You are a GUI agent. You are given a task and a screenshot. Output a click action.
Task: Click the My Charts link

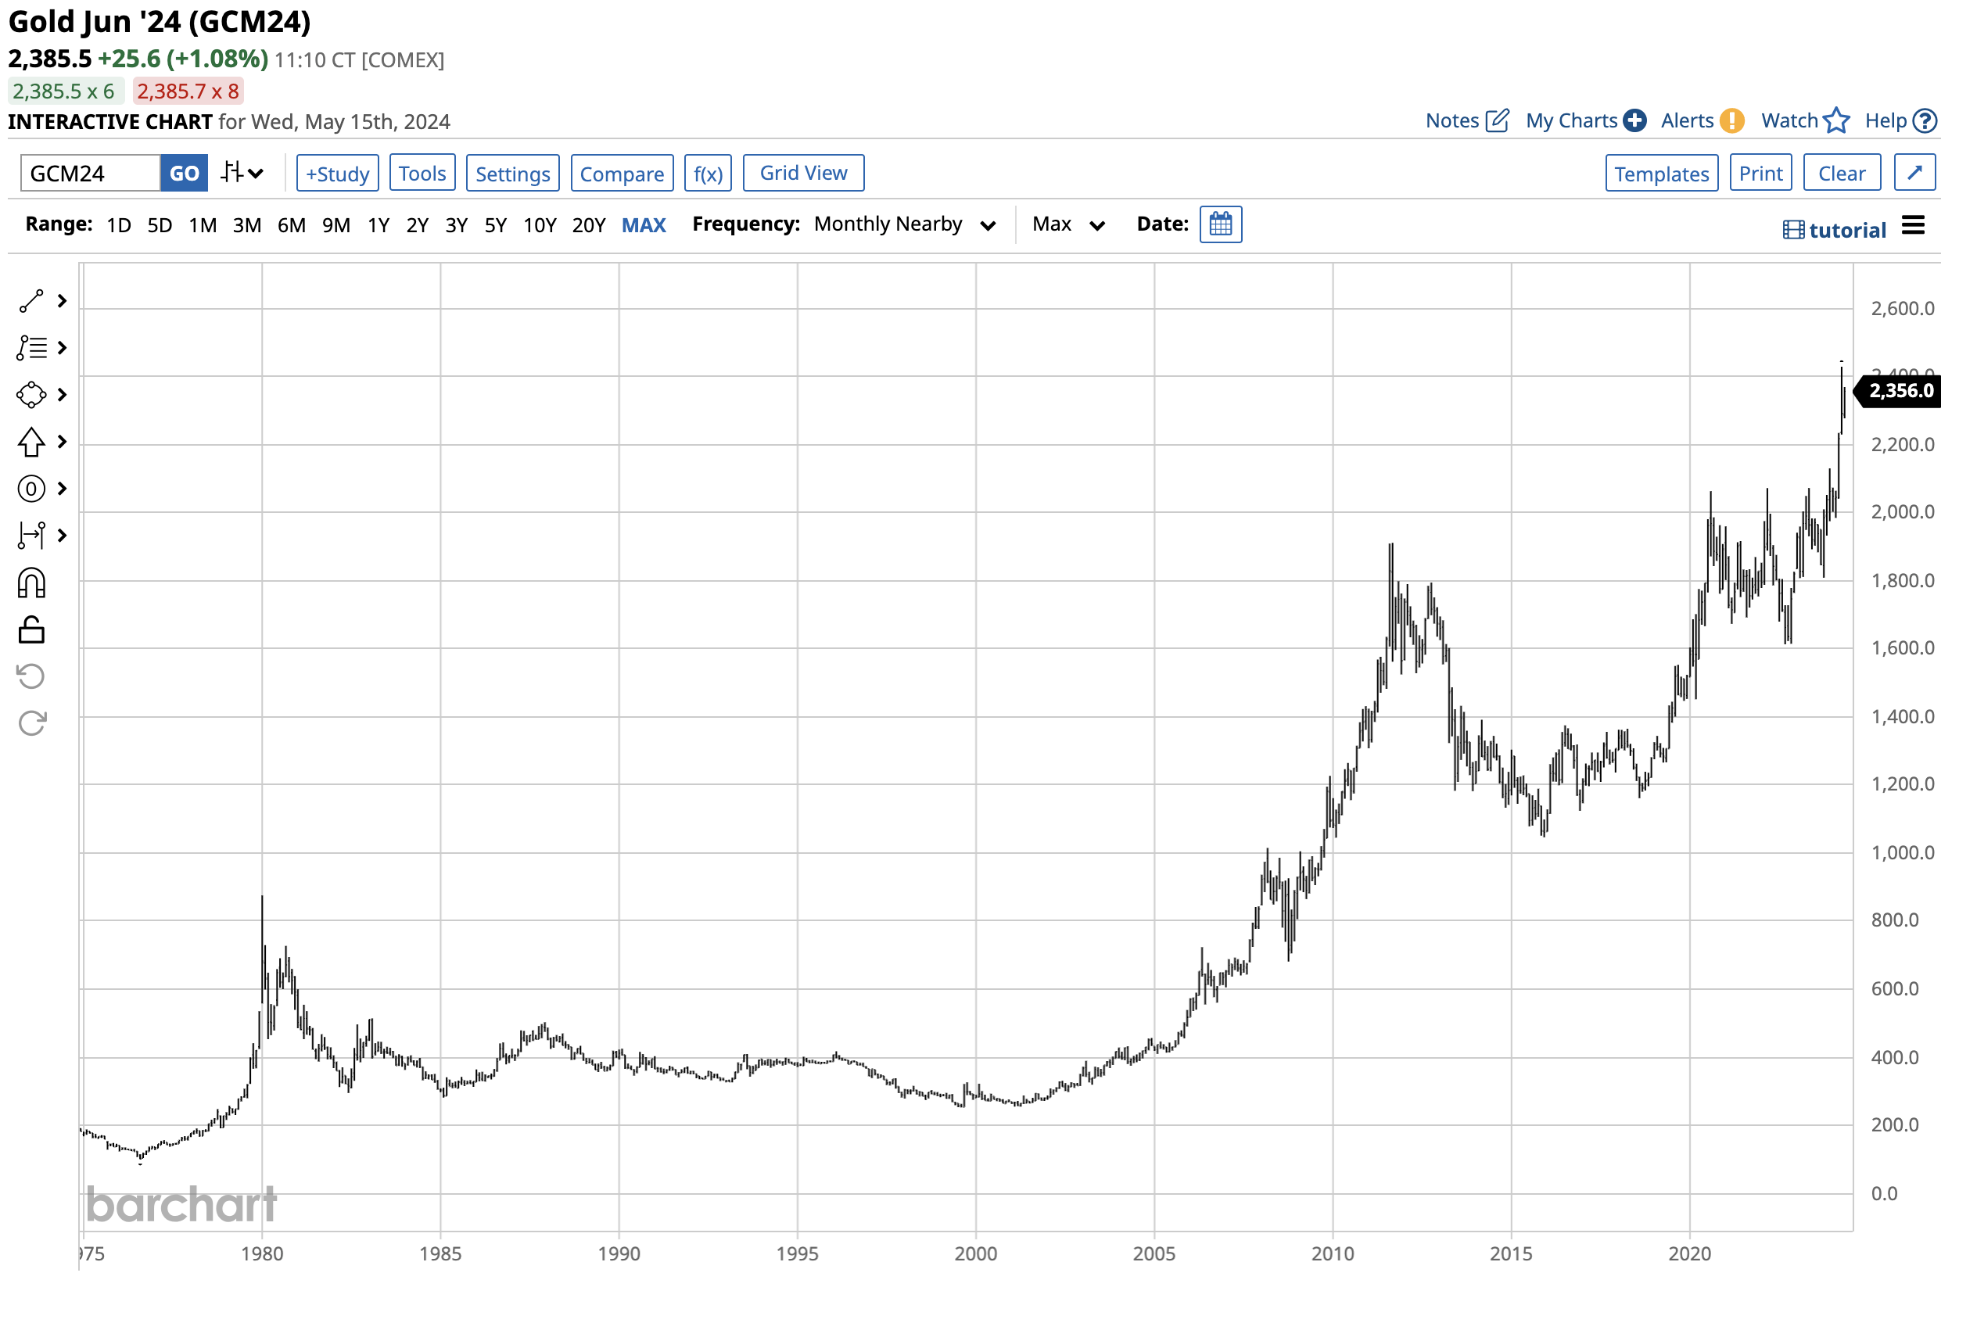[x=1572, y=120]
